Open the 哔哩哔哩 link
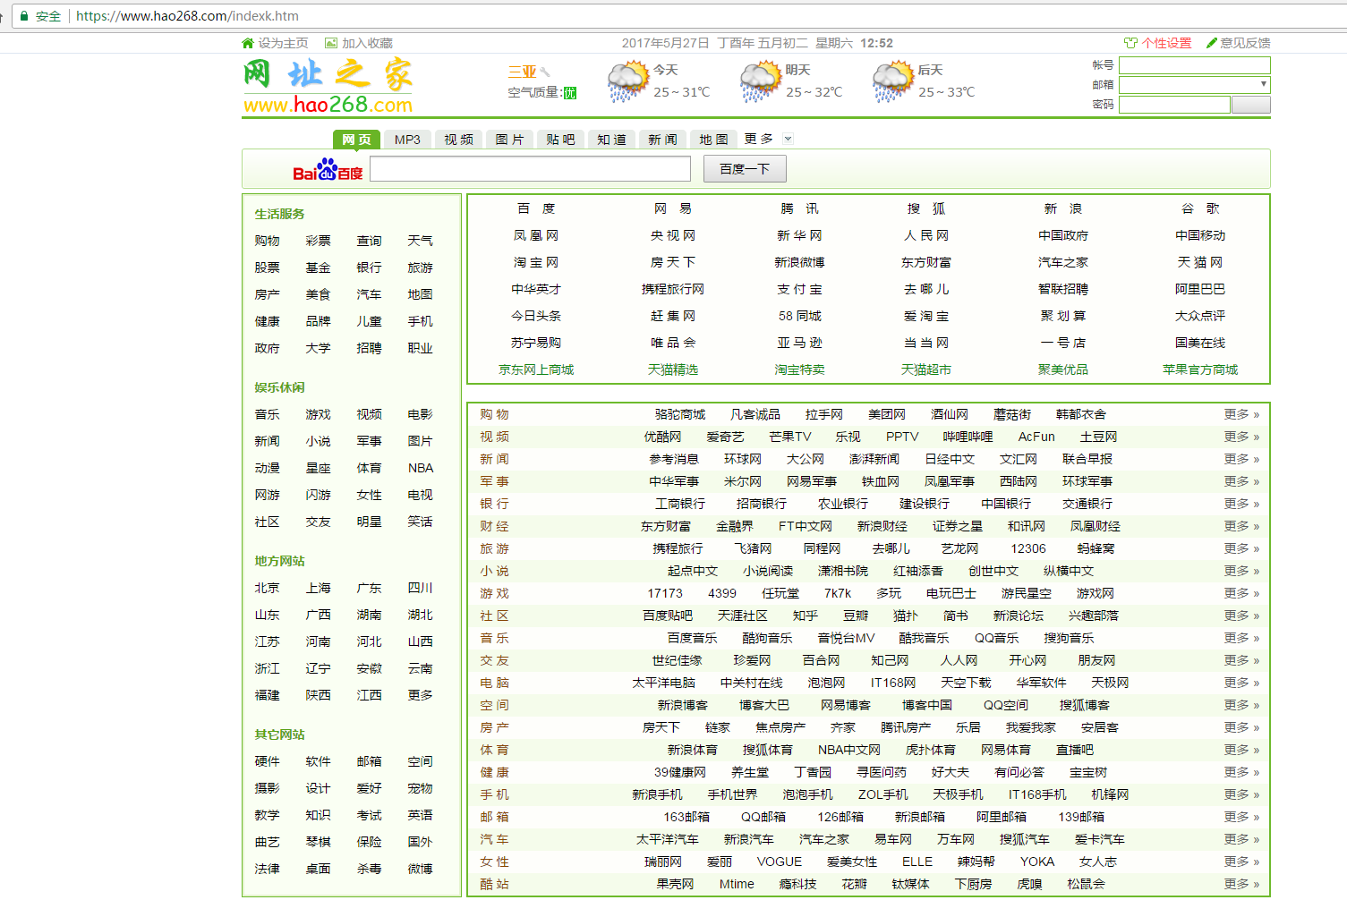This screenshot has width=1347, height=900. tap(968, 437)
